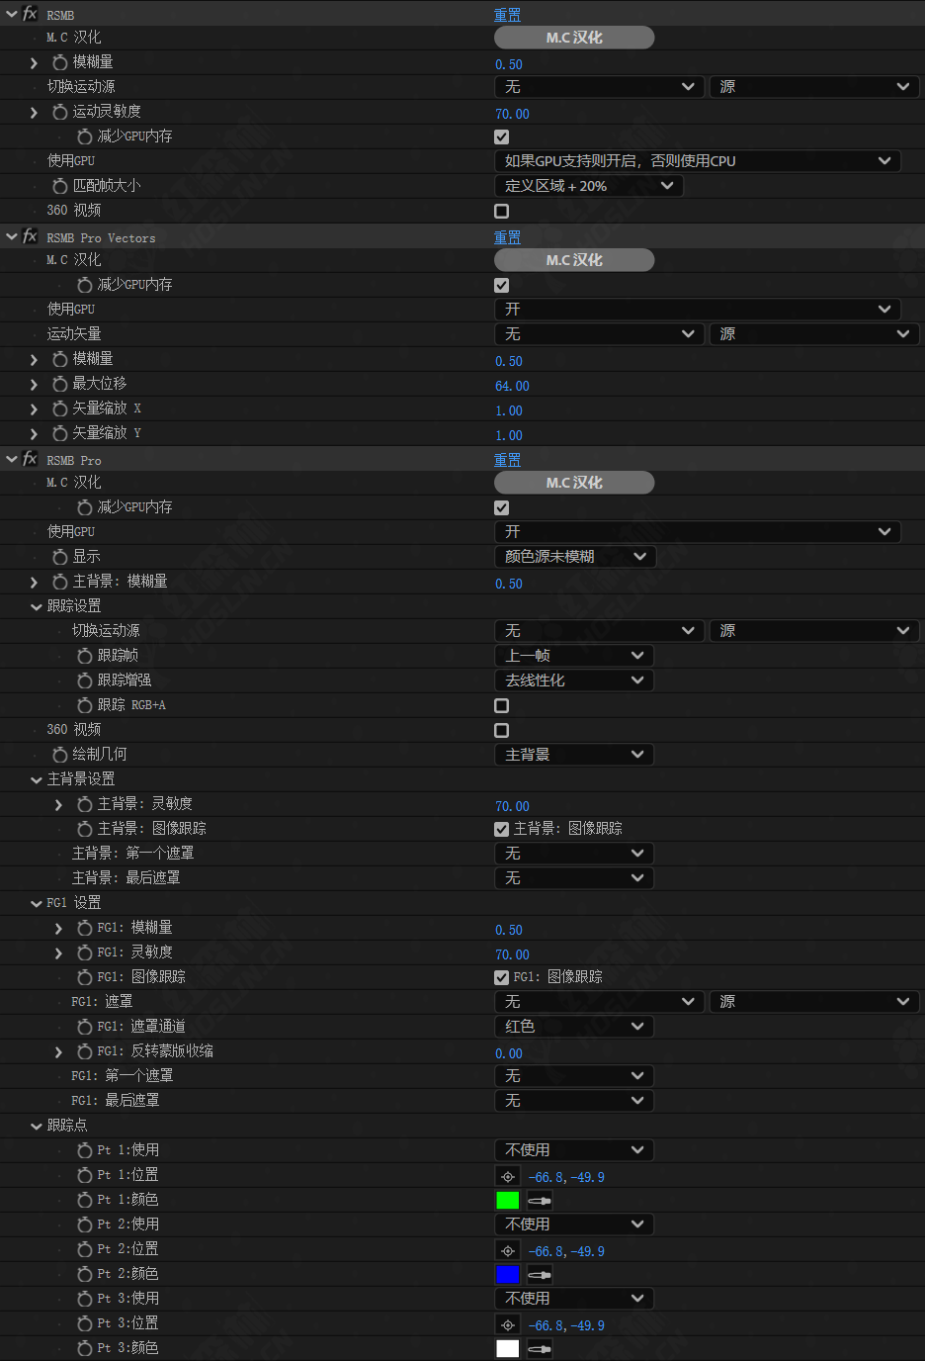This screenshot has height=1361, width=925.
Task: Edit FG1: 反转蒙版收缩 value 0.00
Action: pyautogui.click(x=509, y=1053)
